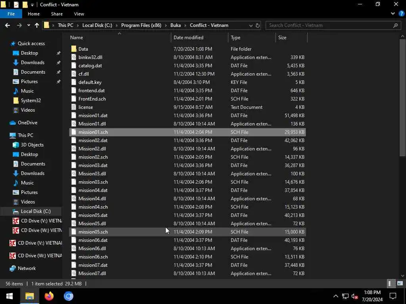The width and height of the screenshot is (406, 304).
Task: Open 3D Objects in navigation pane
Action: 32,145
